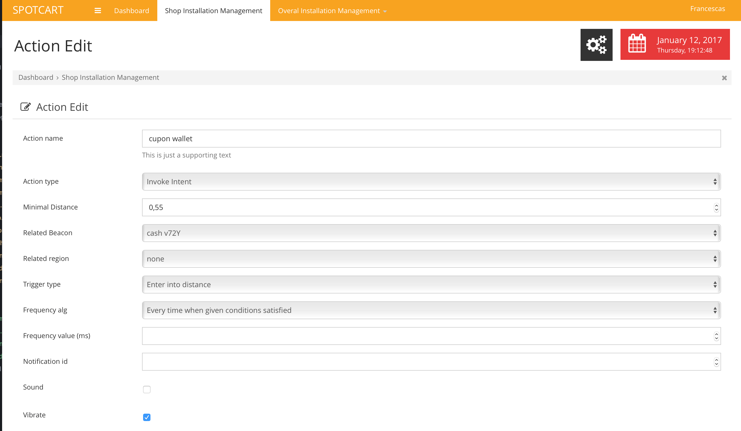Screen dimensions: 741x431
Task: Click the Notification id field
Action: point(431,362)
